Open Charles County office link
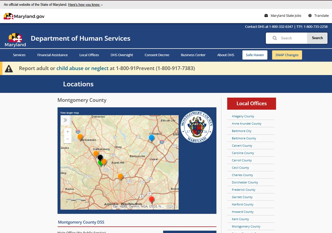 [242, 175]
